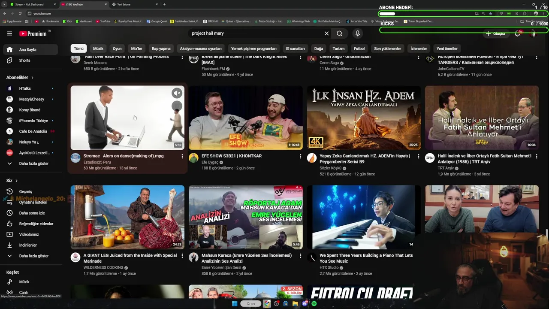Open the İLK İNSAN HZ. ADEM thumbnail

coord(364,118)
